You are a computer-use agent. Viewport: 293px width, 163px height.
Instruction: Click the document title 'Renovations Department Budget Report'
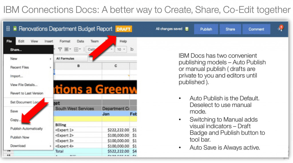coord(66,29)
